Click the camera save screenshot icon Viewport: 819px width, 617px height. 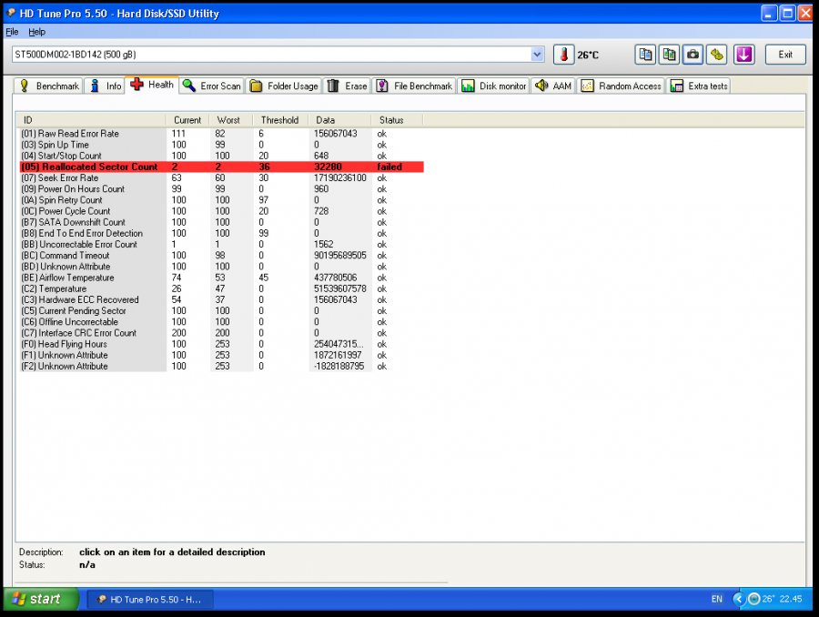pos(693,55)
